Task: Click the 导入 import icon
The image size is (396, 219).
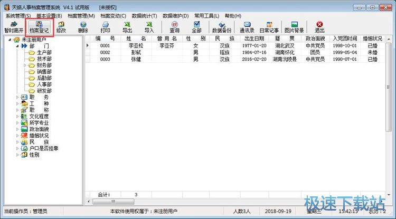Action: 149,27
